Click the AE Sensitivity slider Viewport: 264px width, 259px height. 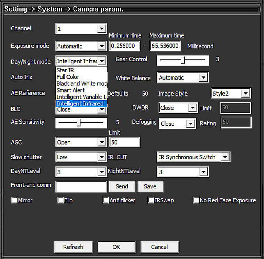(x=81, y=122)
